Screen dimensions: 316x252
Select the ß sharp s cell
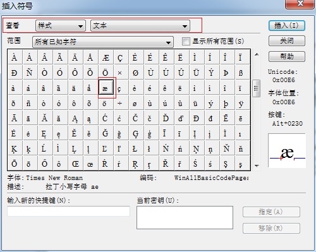pos(242,73)
